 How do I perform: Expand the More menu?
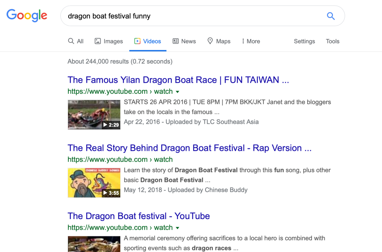tap(250, 41)
